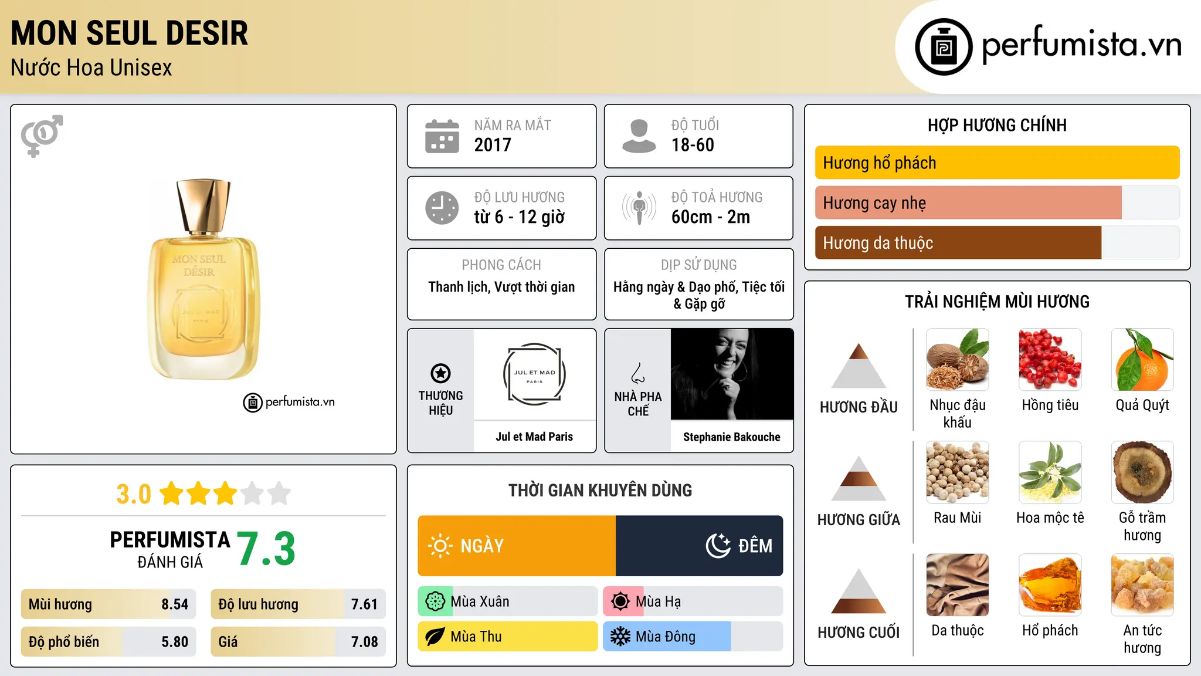Click the clock icon beside Độ lưu hương
The height and width of the screenshot is (676, 1201).
tap(442, 208)
